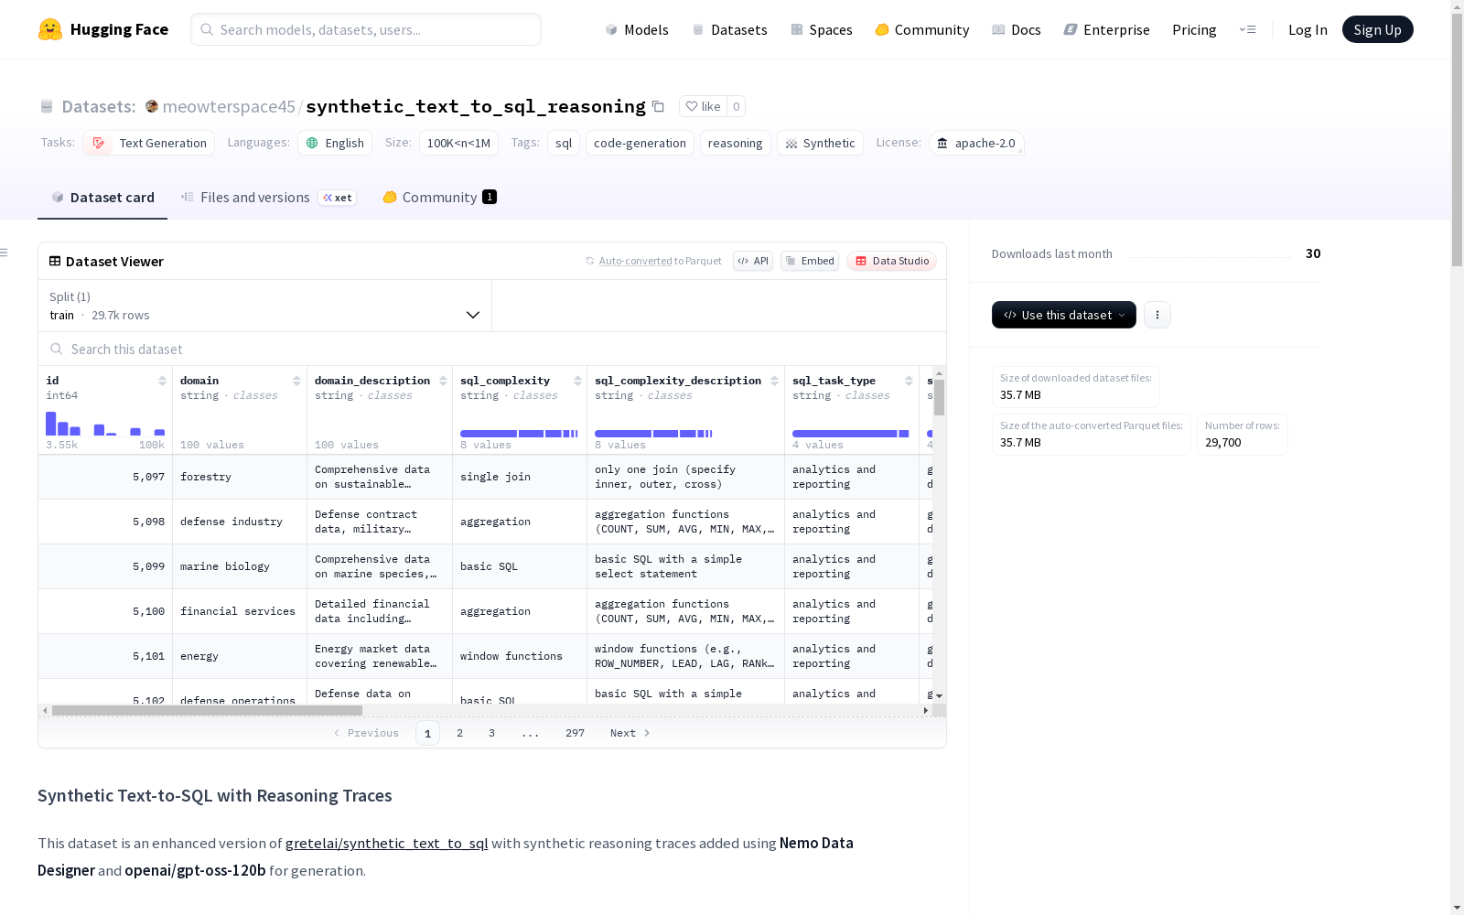
Task: Open the Community navigation item
Action: click(x=922, y=29)
